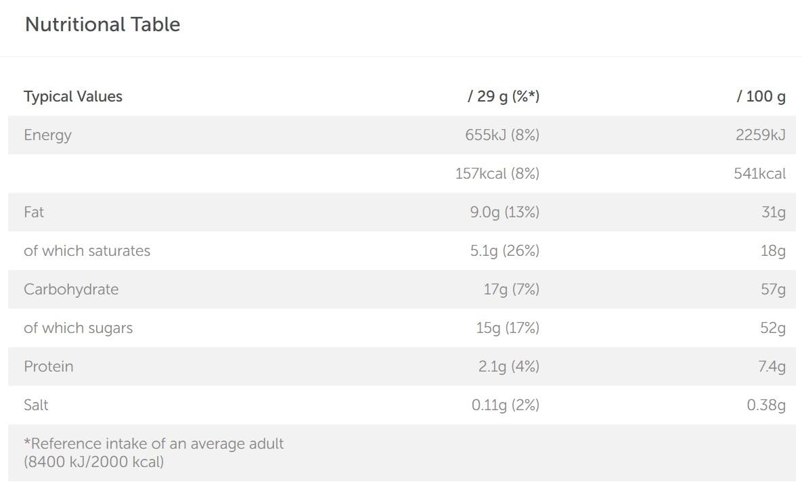Viewport: 802px width, 488px height.
Task: Select the 157kcal (8%) value
Action: pyautogui.click(x=497, y=174)
